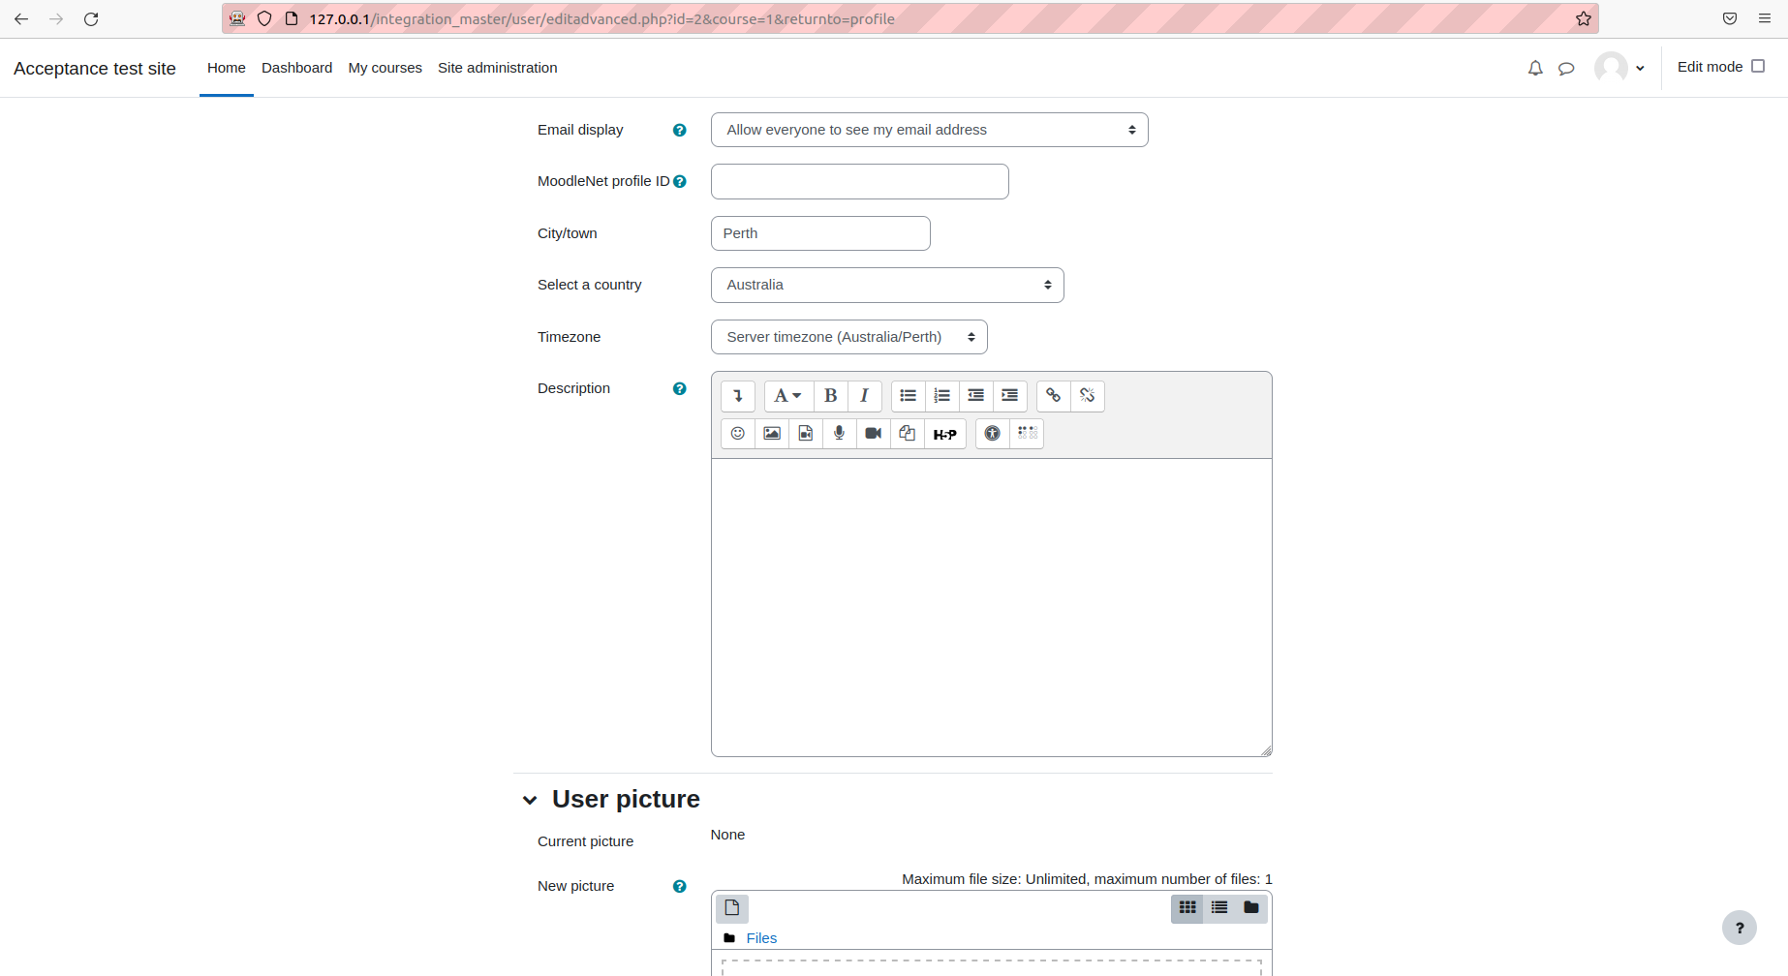The width and height of the screenshot is (1788, 976).
Task: Remove link with unlink button
Action: 1087,396
